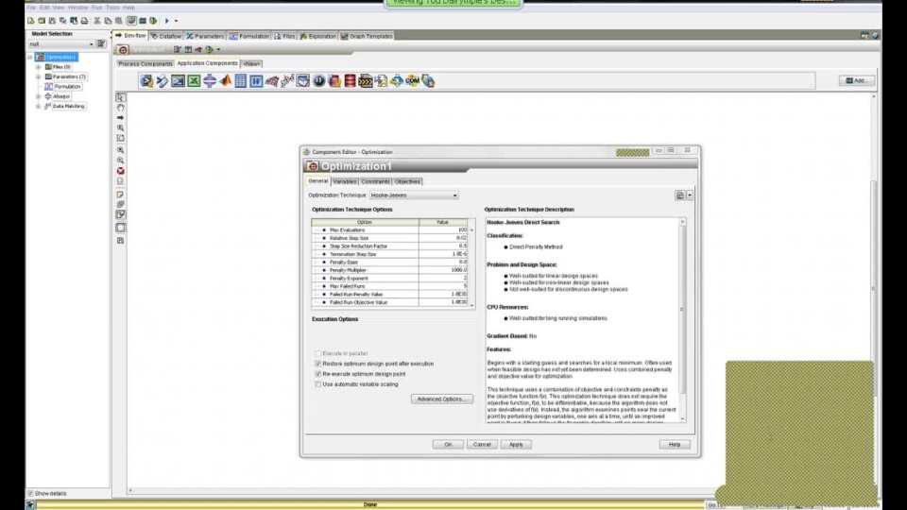Expand the Parameters (7) tree node
The height and width of the screenshot is (510, 907).
[x=38, y=76]
